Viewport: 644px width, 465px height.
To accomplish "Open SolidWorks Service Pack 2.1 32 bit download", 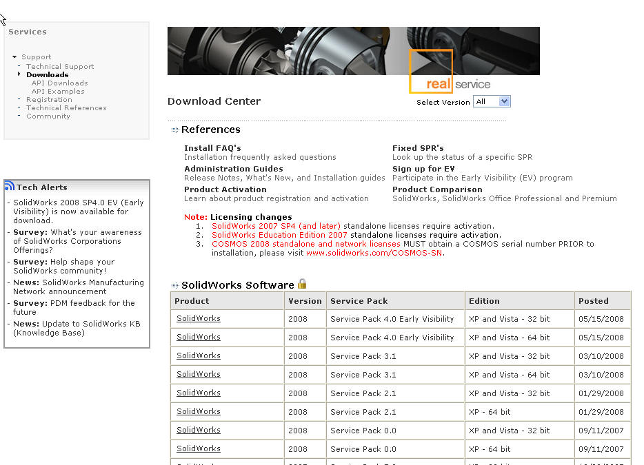I will (199, 393).
